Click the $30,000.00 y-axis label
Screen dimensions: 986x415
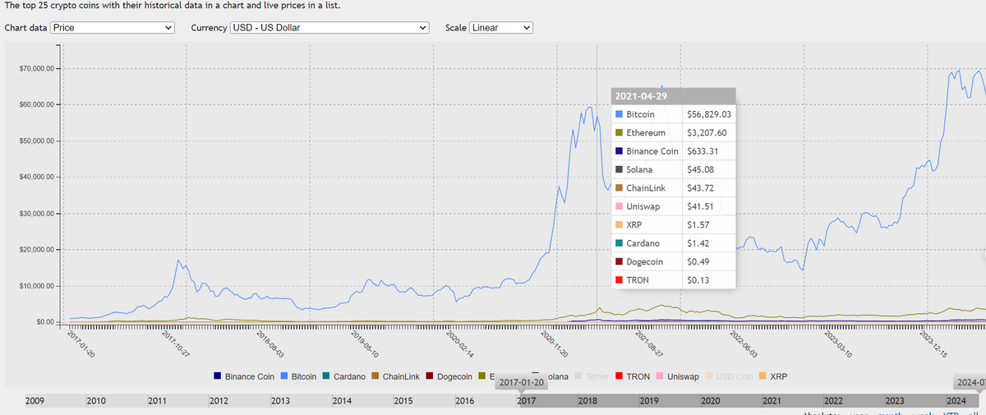click(37, 214)
